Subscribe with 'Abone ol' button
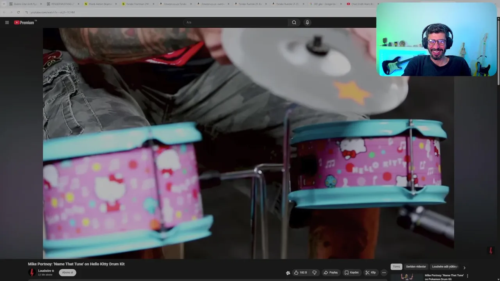This screenshot has width=500, height=281. coord(68,272)
